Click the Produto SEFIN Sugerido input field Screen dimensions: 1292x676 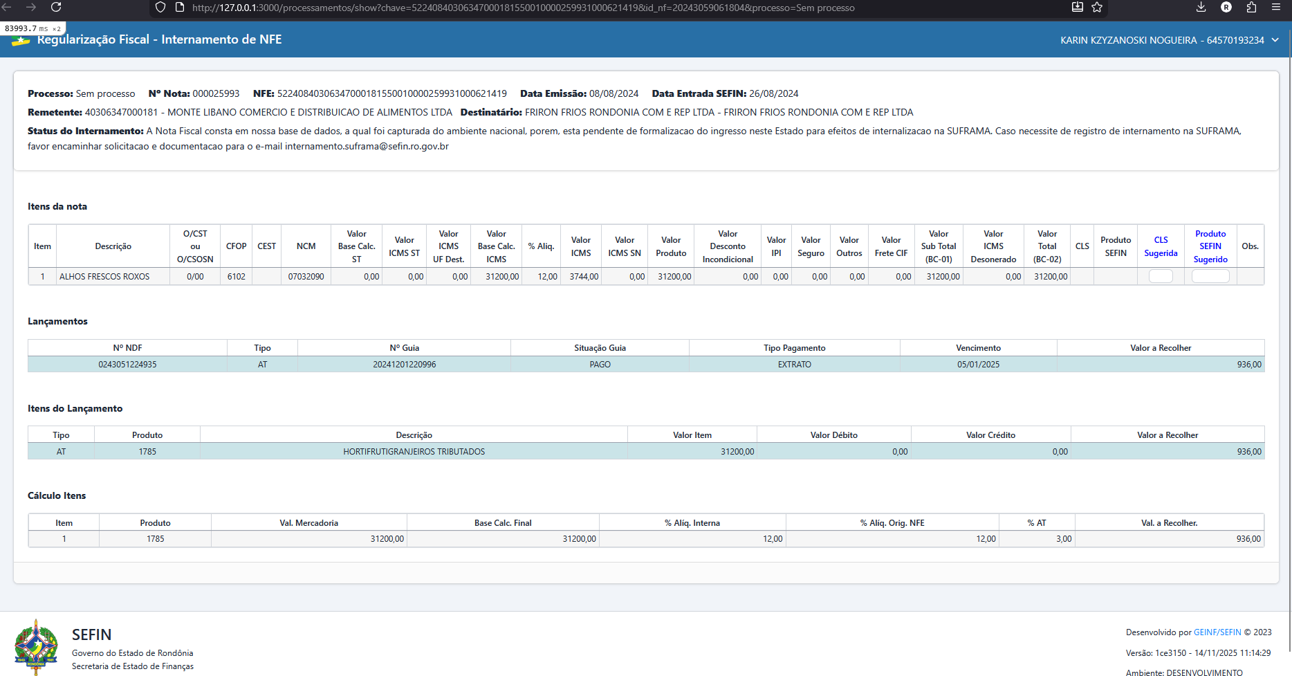click(x=1210, y=277)
